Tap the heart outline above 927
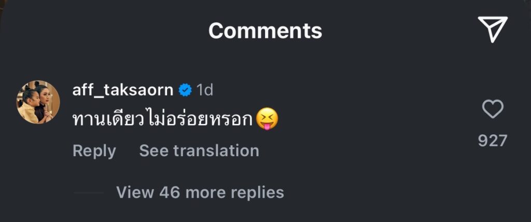This screenshot has width=531, height=222. point(493,109)
